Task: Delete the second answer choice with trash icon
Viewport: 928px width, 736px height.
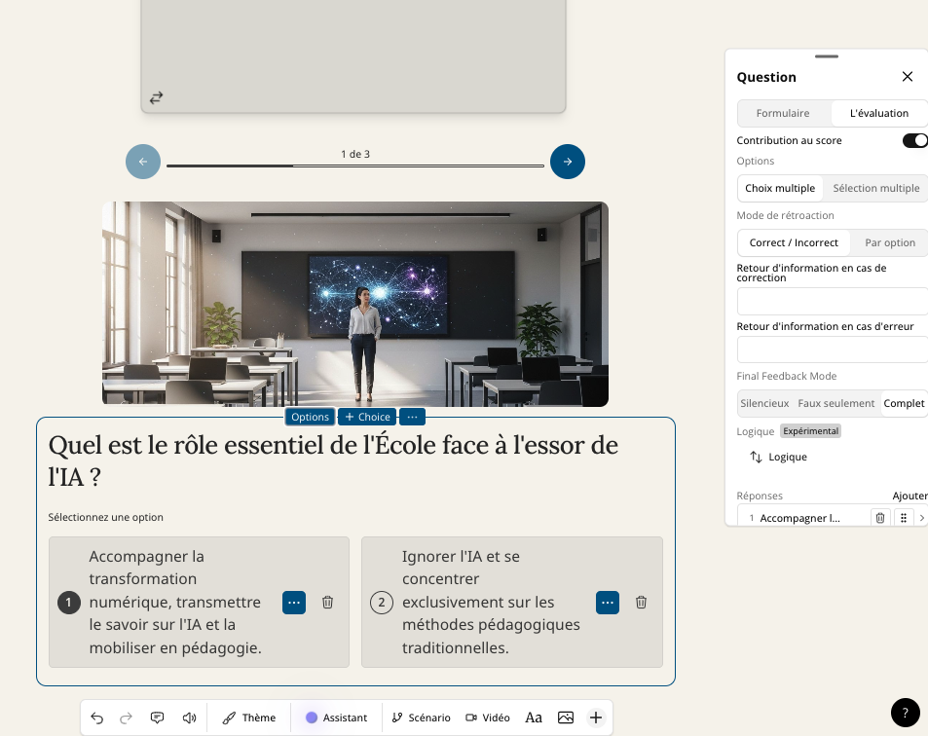Action: point(641,603)
